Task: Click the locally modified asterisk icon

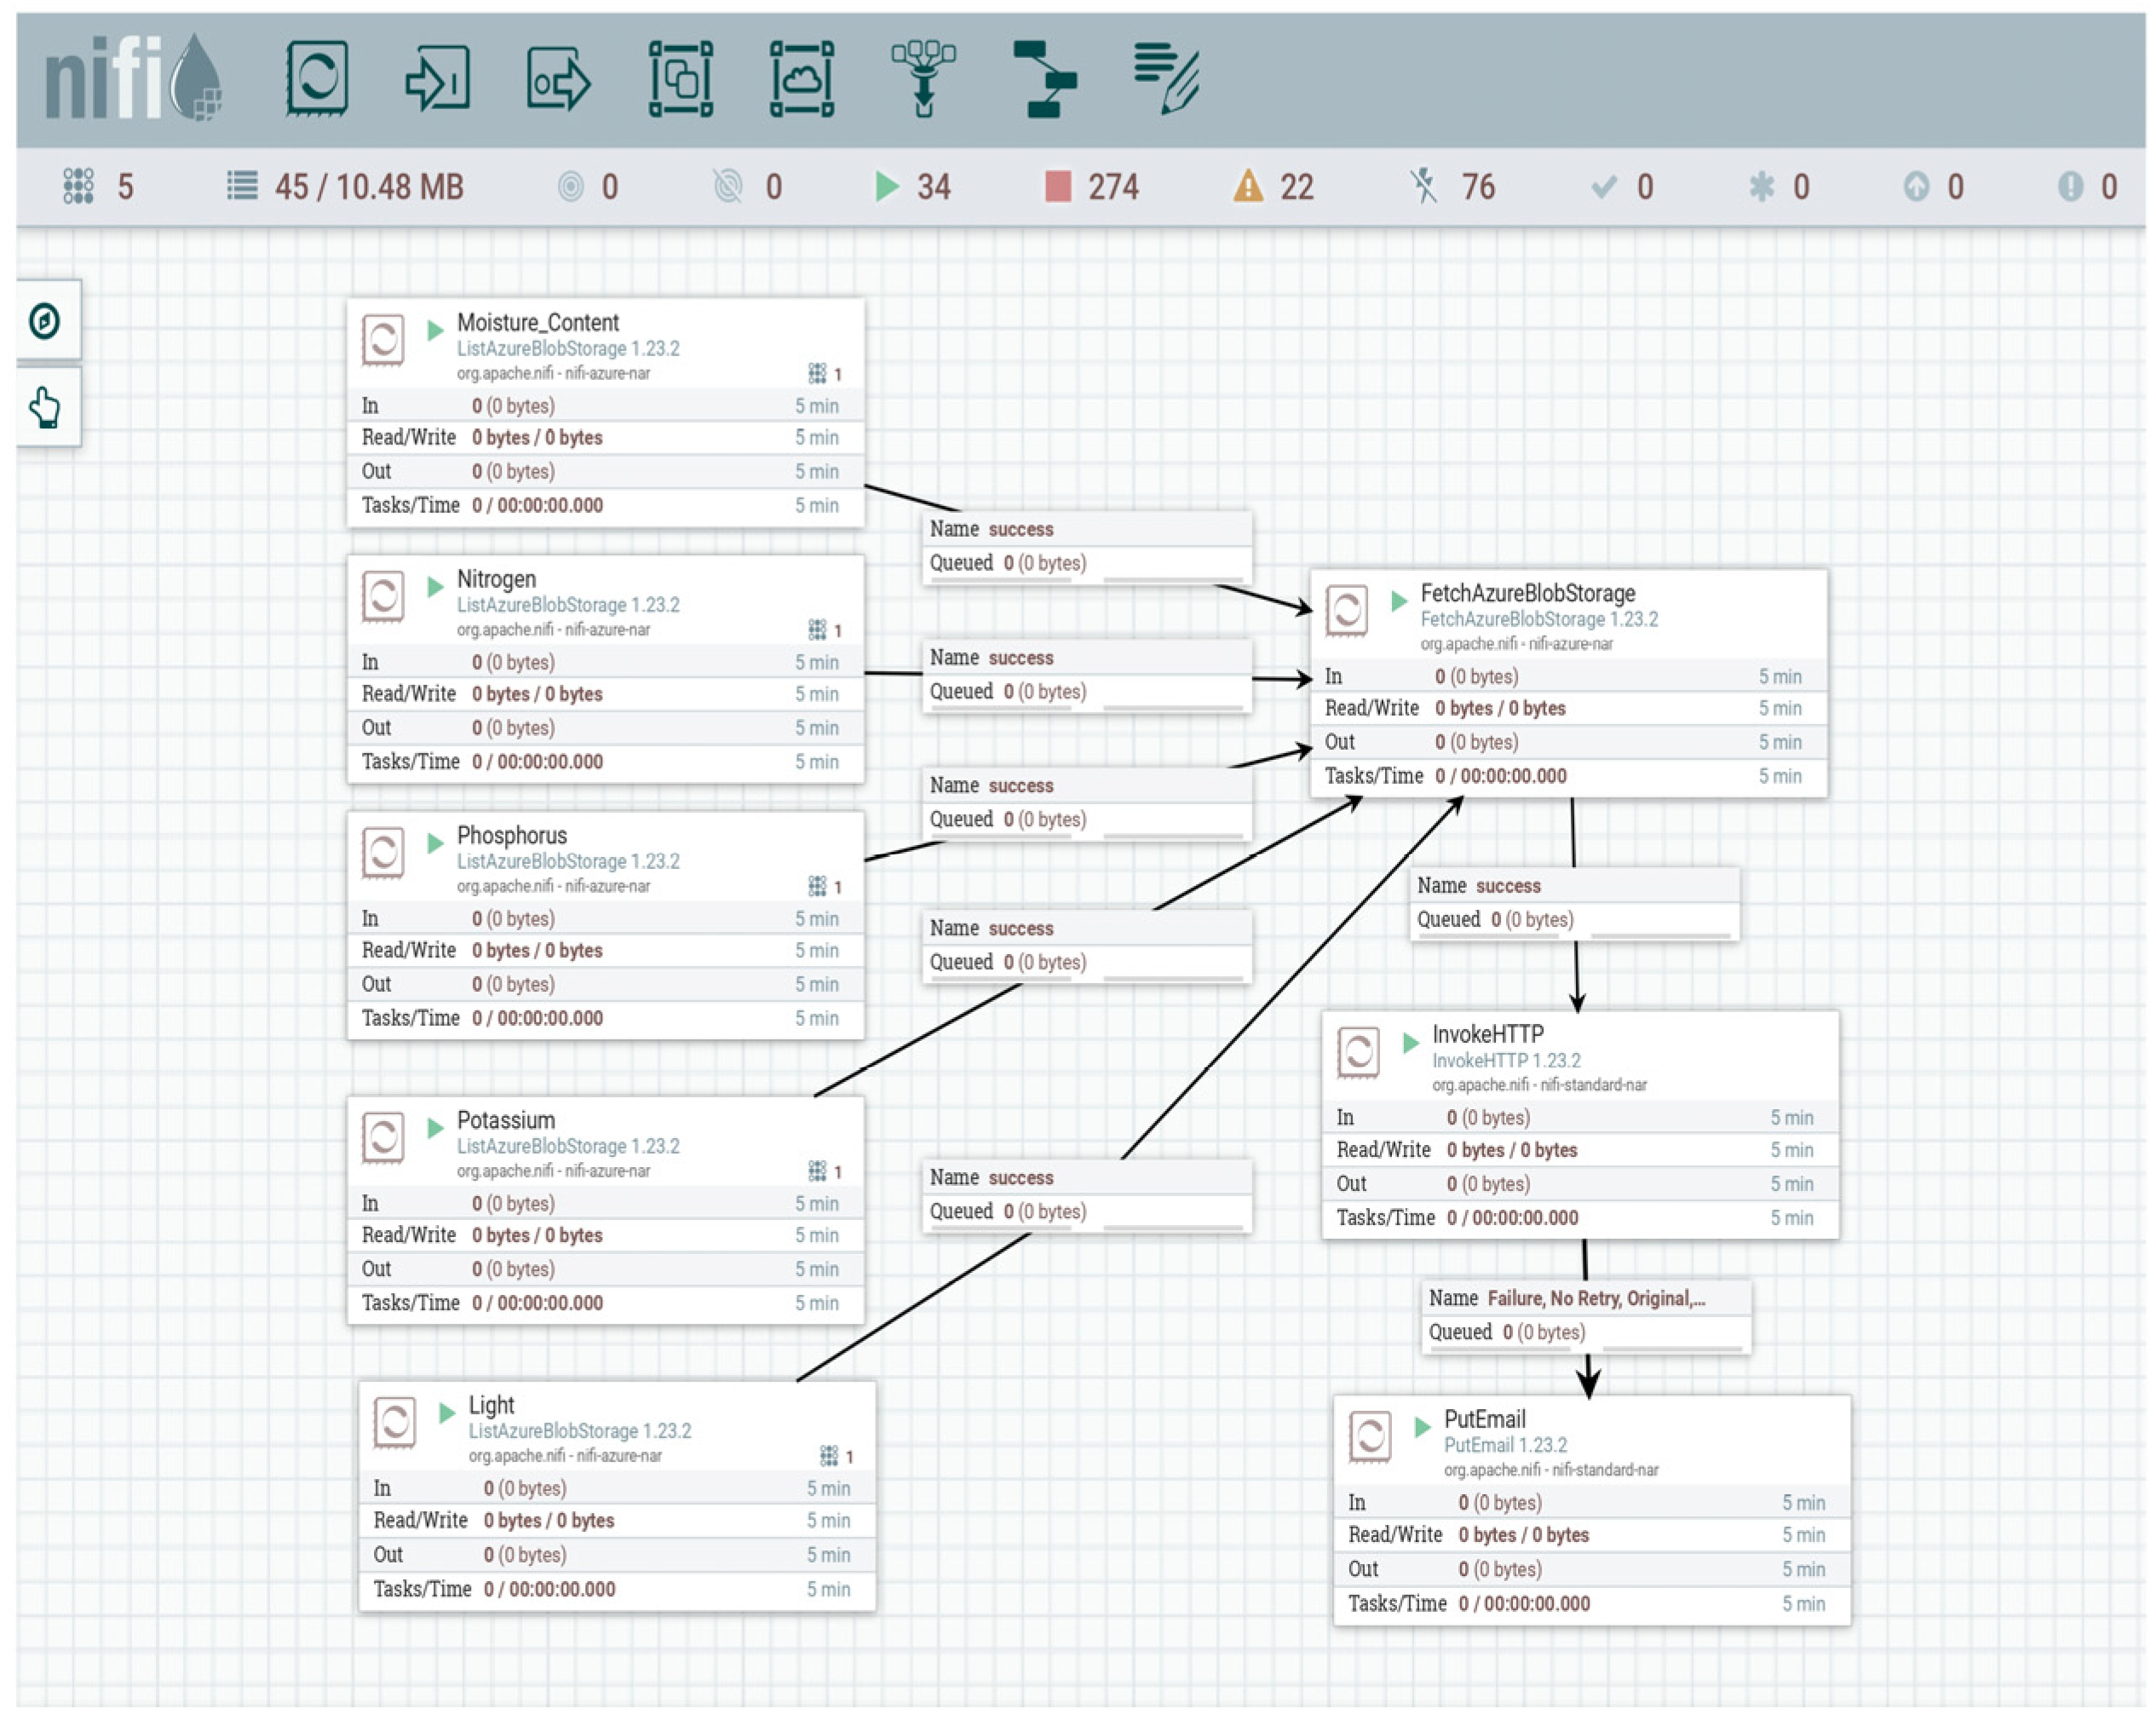Action: 1761,186
